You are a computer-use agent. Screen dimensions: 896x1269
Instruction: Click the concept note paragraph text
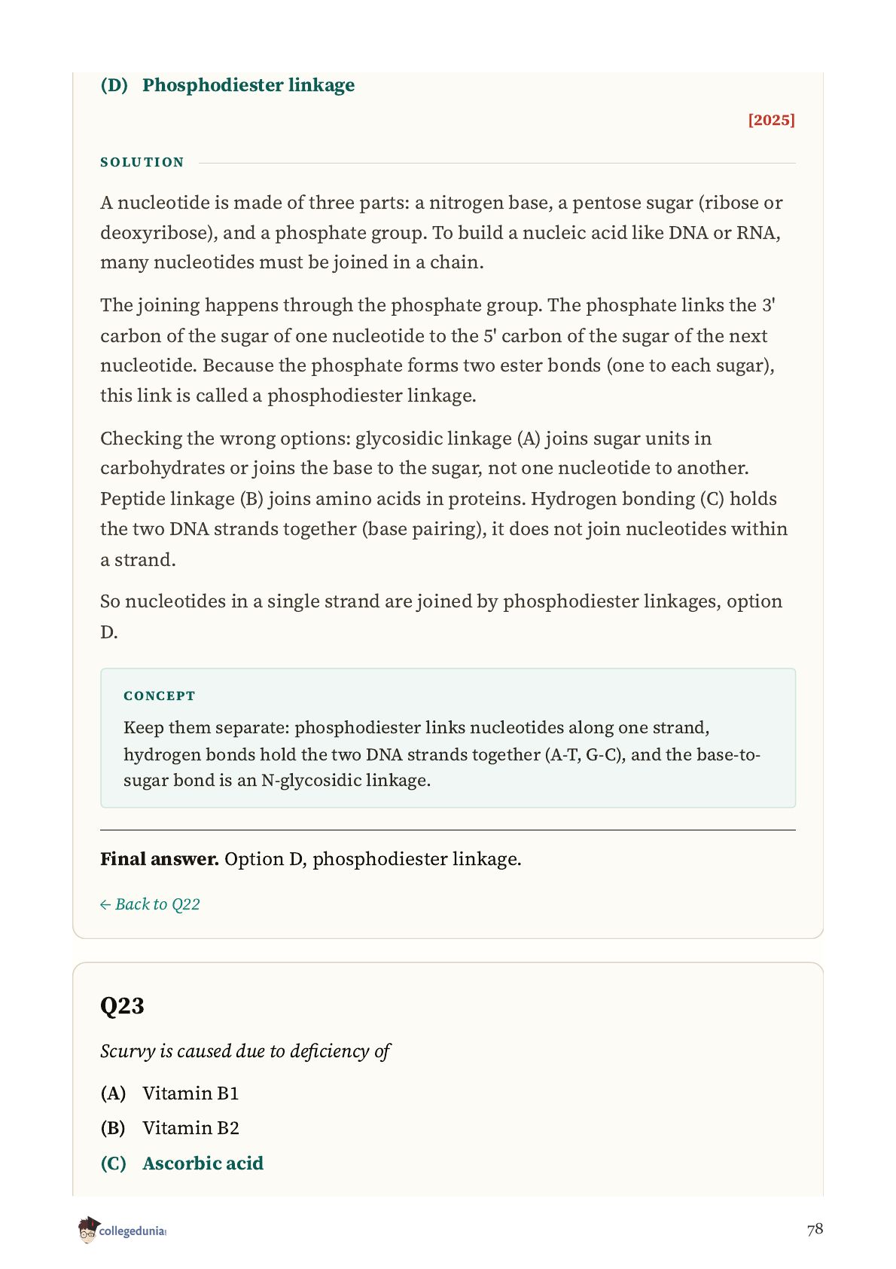[x=442, y=754]
